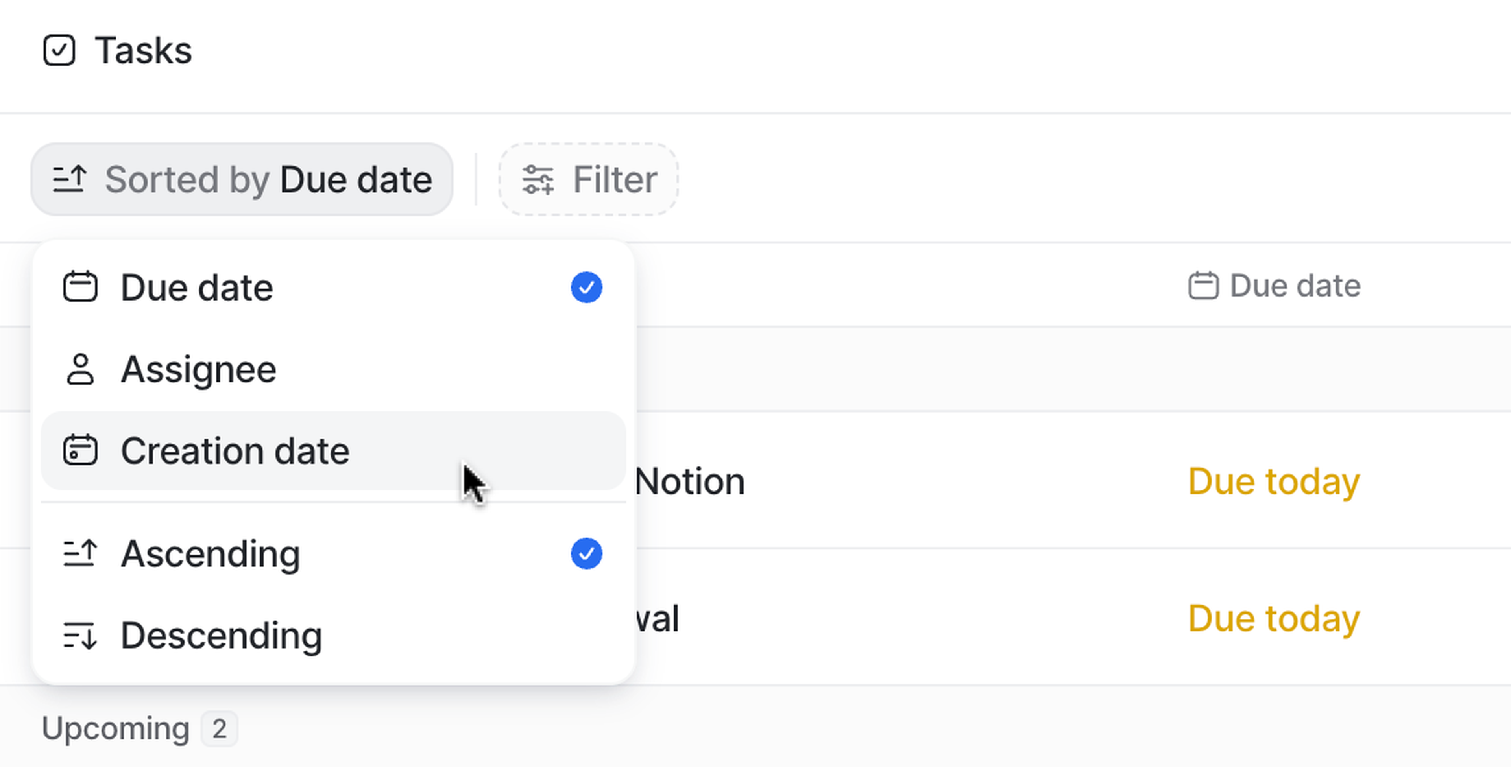Select Assignee as the sort field

coord(198,369)
